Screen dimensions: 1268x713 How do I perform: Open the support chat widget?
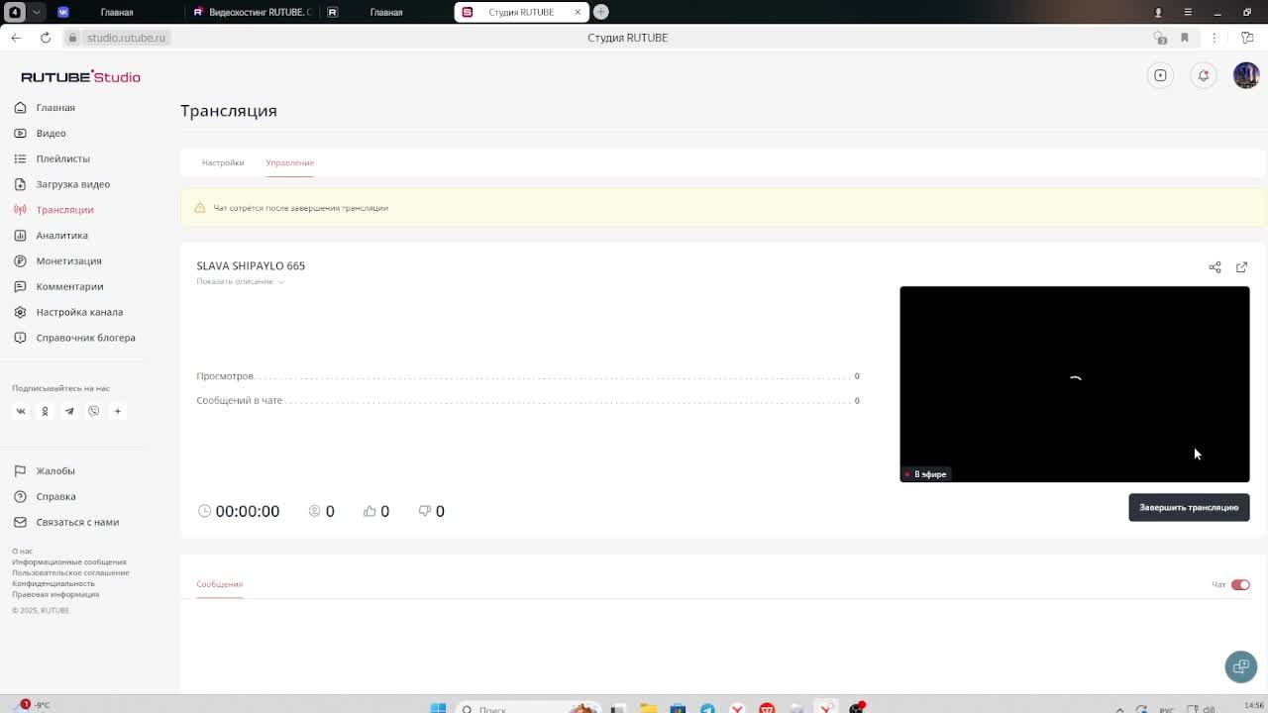1240,666
